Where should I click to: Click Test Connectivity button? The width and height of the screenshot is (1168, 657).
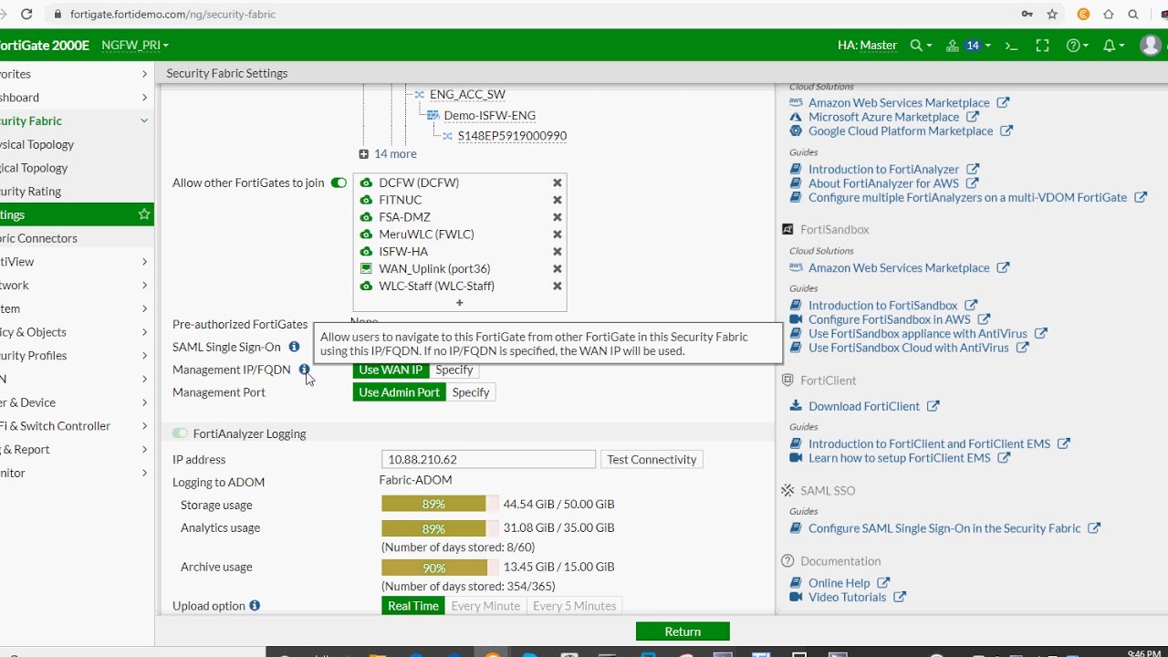tap(652, 460)
